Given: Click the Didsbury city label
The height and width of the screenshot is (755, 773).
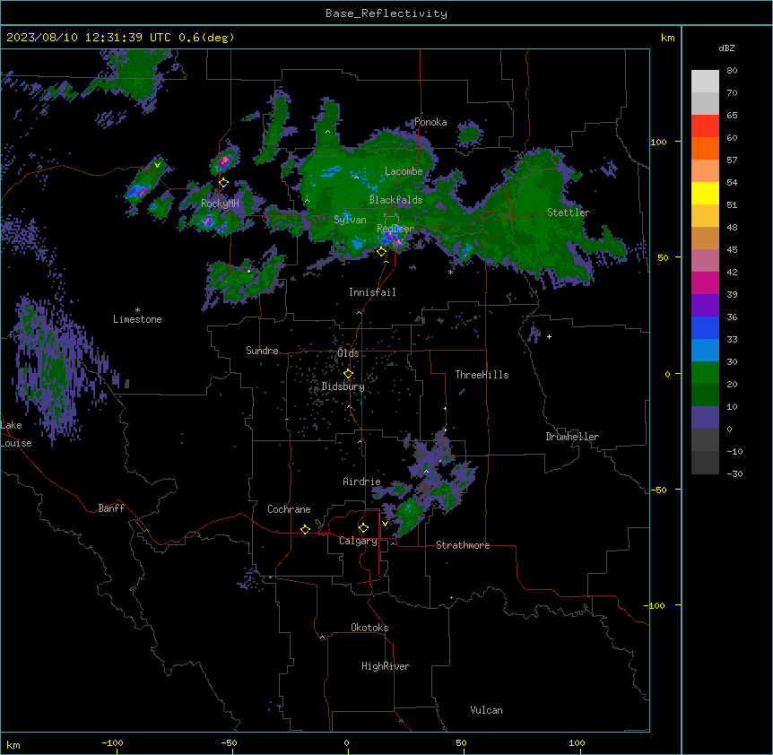Looking at the screenshot, I should coord(343,386).
